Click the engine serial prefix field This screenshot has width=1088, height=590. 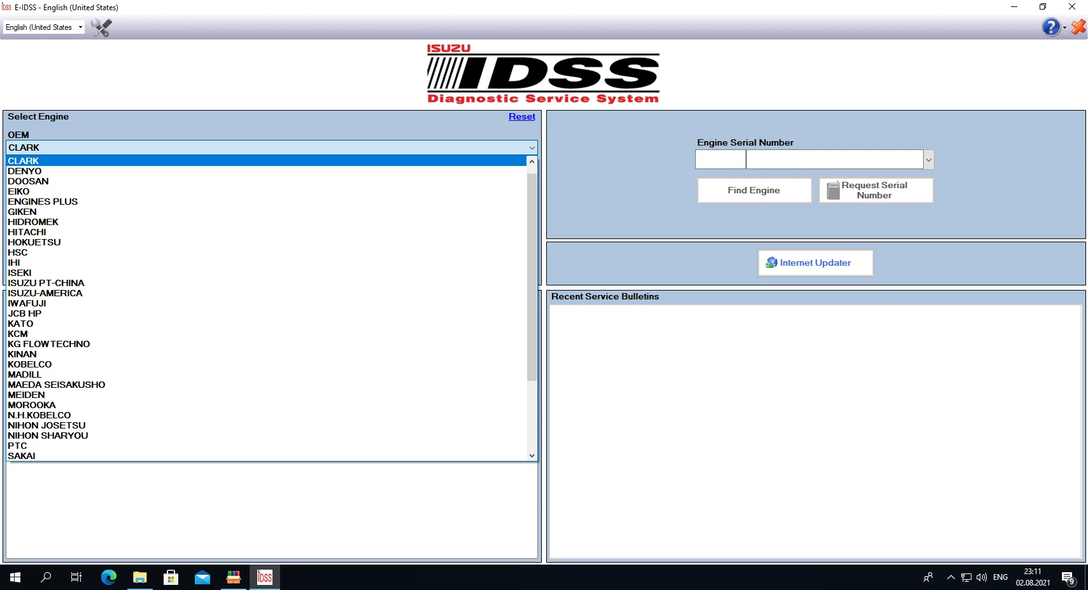pos(720,160)
